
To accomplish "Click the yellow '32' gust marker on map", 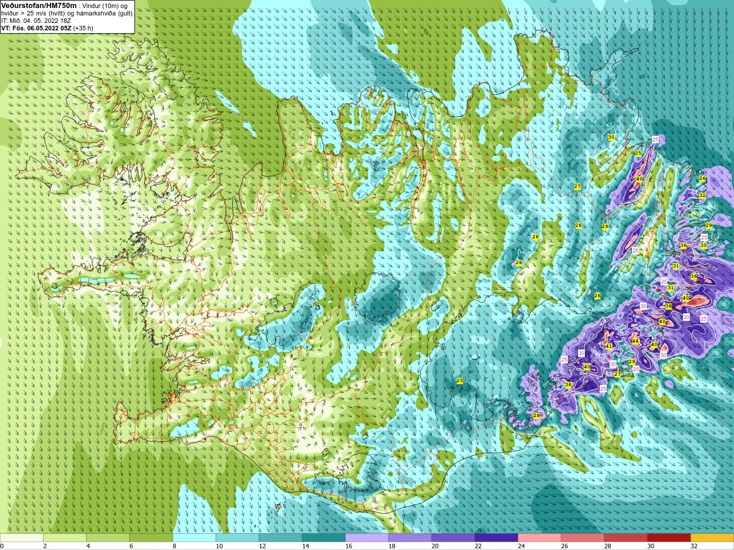I will 702,195.
